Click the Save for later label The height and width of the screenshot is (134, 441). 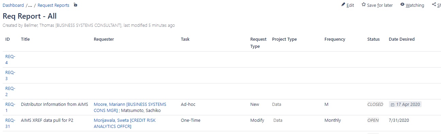[380, 5]
